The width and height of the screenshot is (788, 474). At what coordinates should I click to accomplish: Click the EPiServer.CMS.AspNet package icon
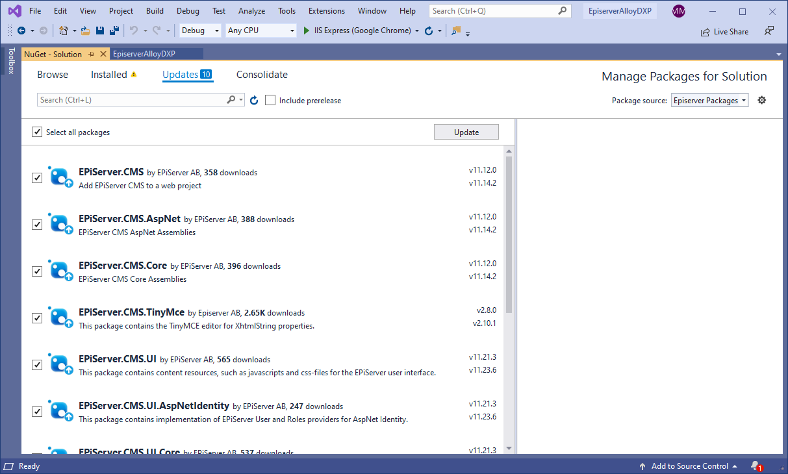pyautogui.click(x=61, y=223)
